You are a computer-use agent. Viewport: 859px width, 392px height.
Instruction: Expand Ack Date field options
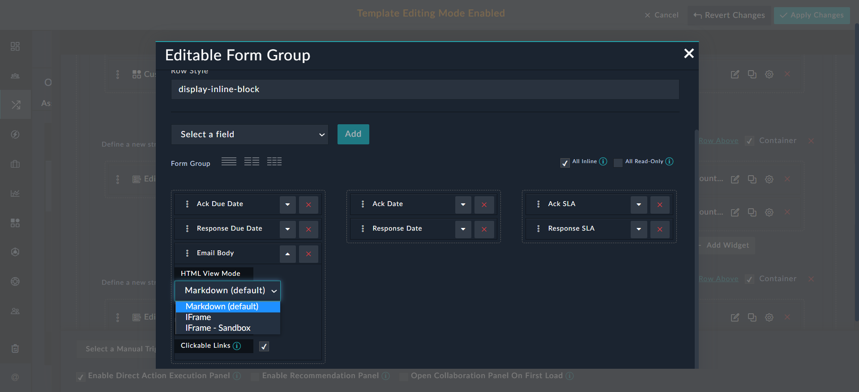[x=463, y=205]
